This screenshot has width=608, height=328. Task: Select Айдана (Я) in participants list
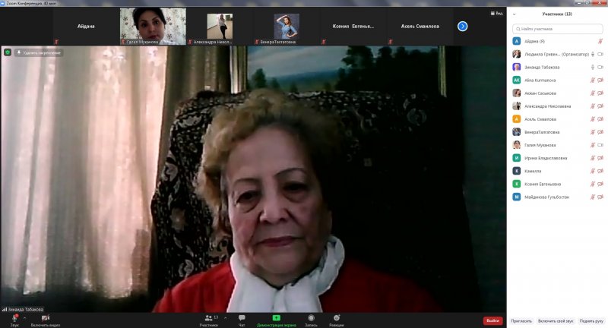(x=558, y=41)
